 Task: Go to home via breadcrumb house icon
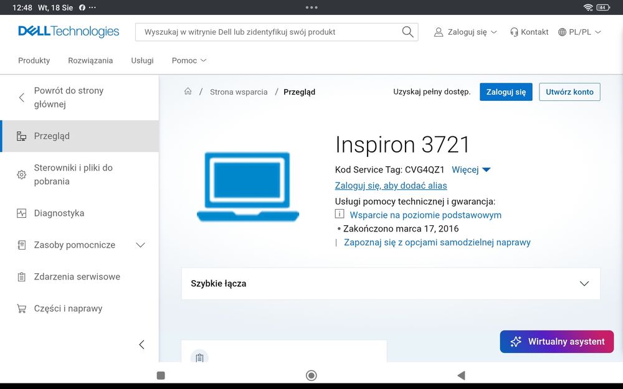pyautogui.click(x=188, y=91)
